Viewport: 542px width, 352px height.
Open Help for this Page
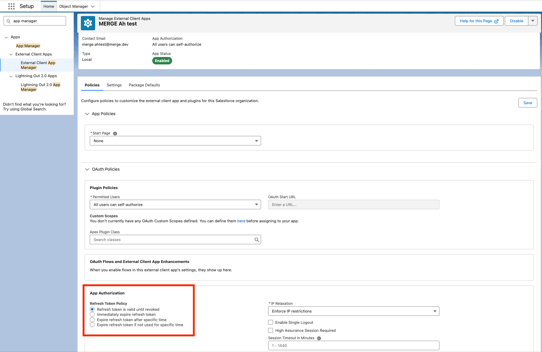coord(479,21)
